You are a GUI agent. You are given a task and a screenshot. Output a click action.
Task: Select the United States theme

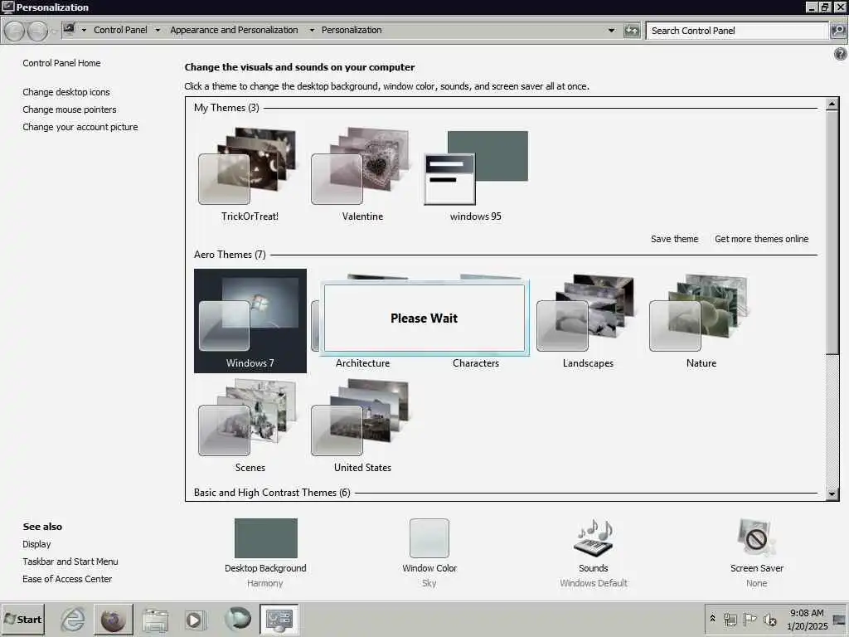[362, 425]
